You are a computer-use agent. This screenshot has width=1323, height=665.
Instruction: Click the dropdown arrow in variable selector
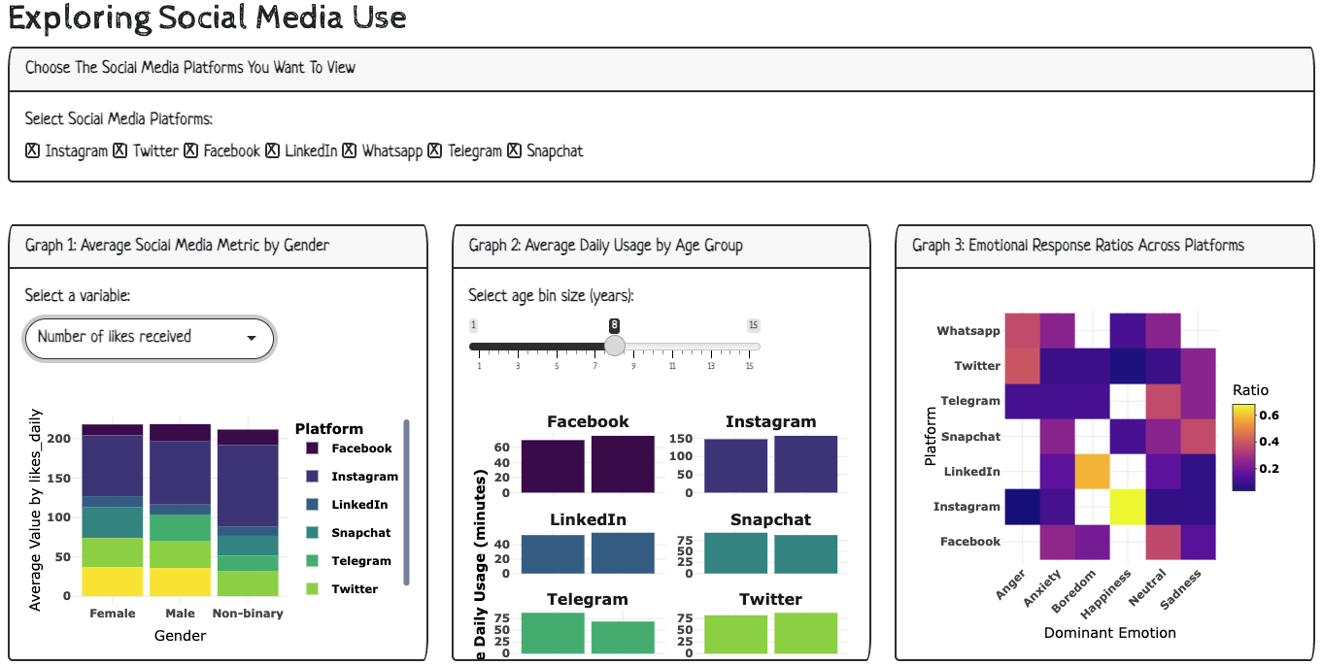(x=252, y=338)
